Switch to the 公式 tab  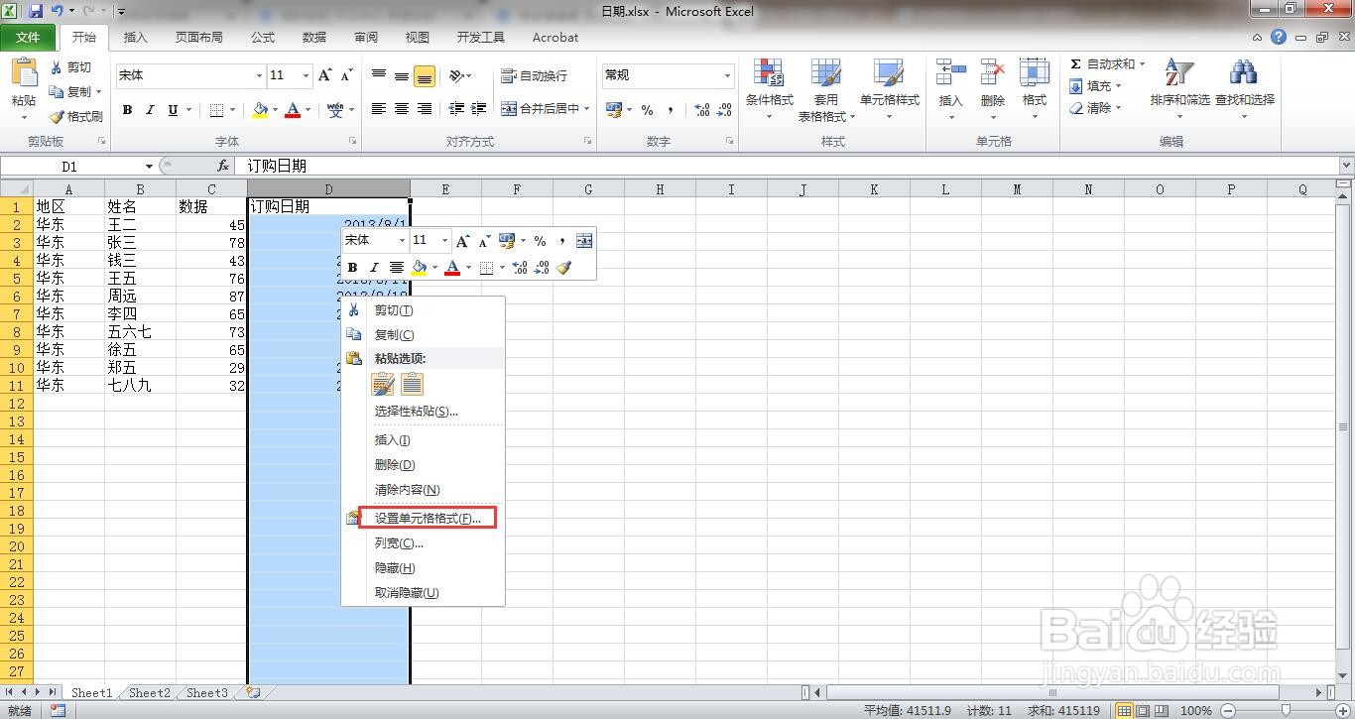[x=263, y=38]
